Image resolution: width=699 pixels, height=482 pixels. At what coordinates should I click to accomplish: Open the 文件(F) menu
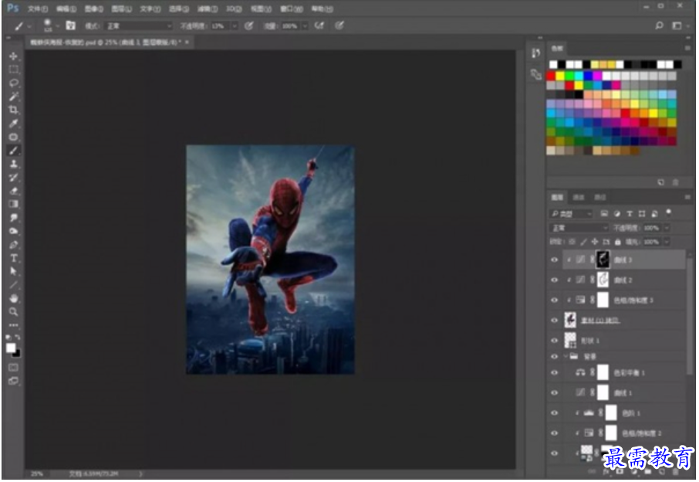[x=38, y=8]
